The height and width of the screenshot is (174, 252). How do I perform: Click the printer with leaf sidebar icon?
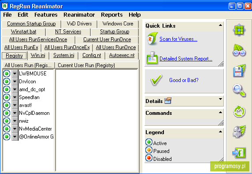point(239,132)
